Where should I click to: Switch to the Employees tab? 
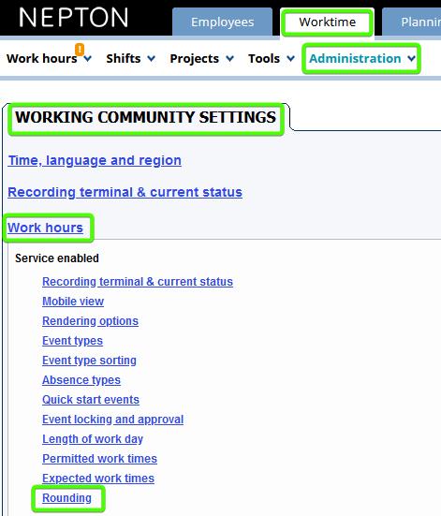tap(223, 22)
